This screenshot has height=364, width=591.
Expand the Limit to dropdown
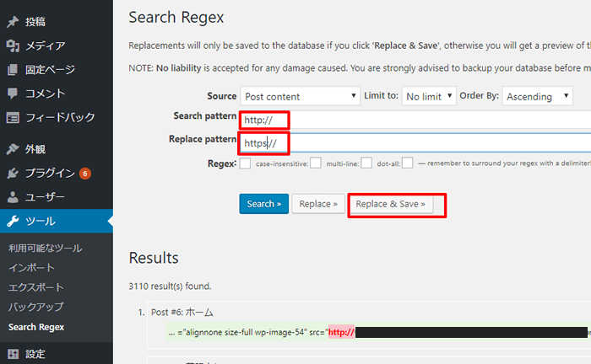[428, 97]
